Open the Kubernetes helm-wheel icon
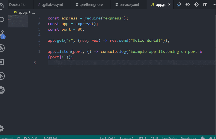 point(2,90)
